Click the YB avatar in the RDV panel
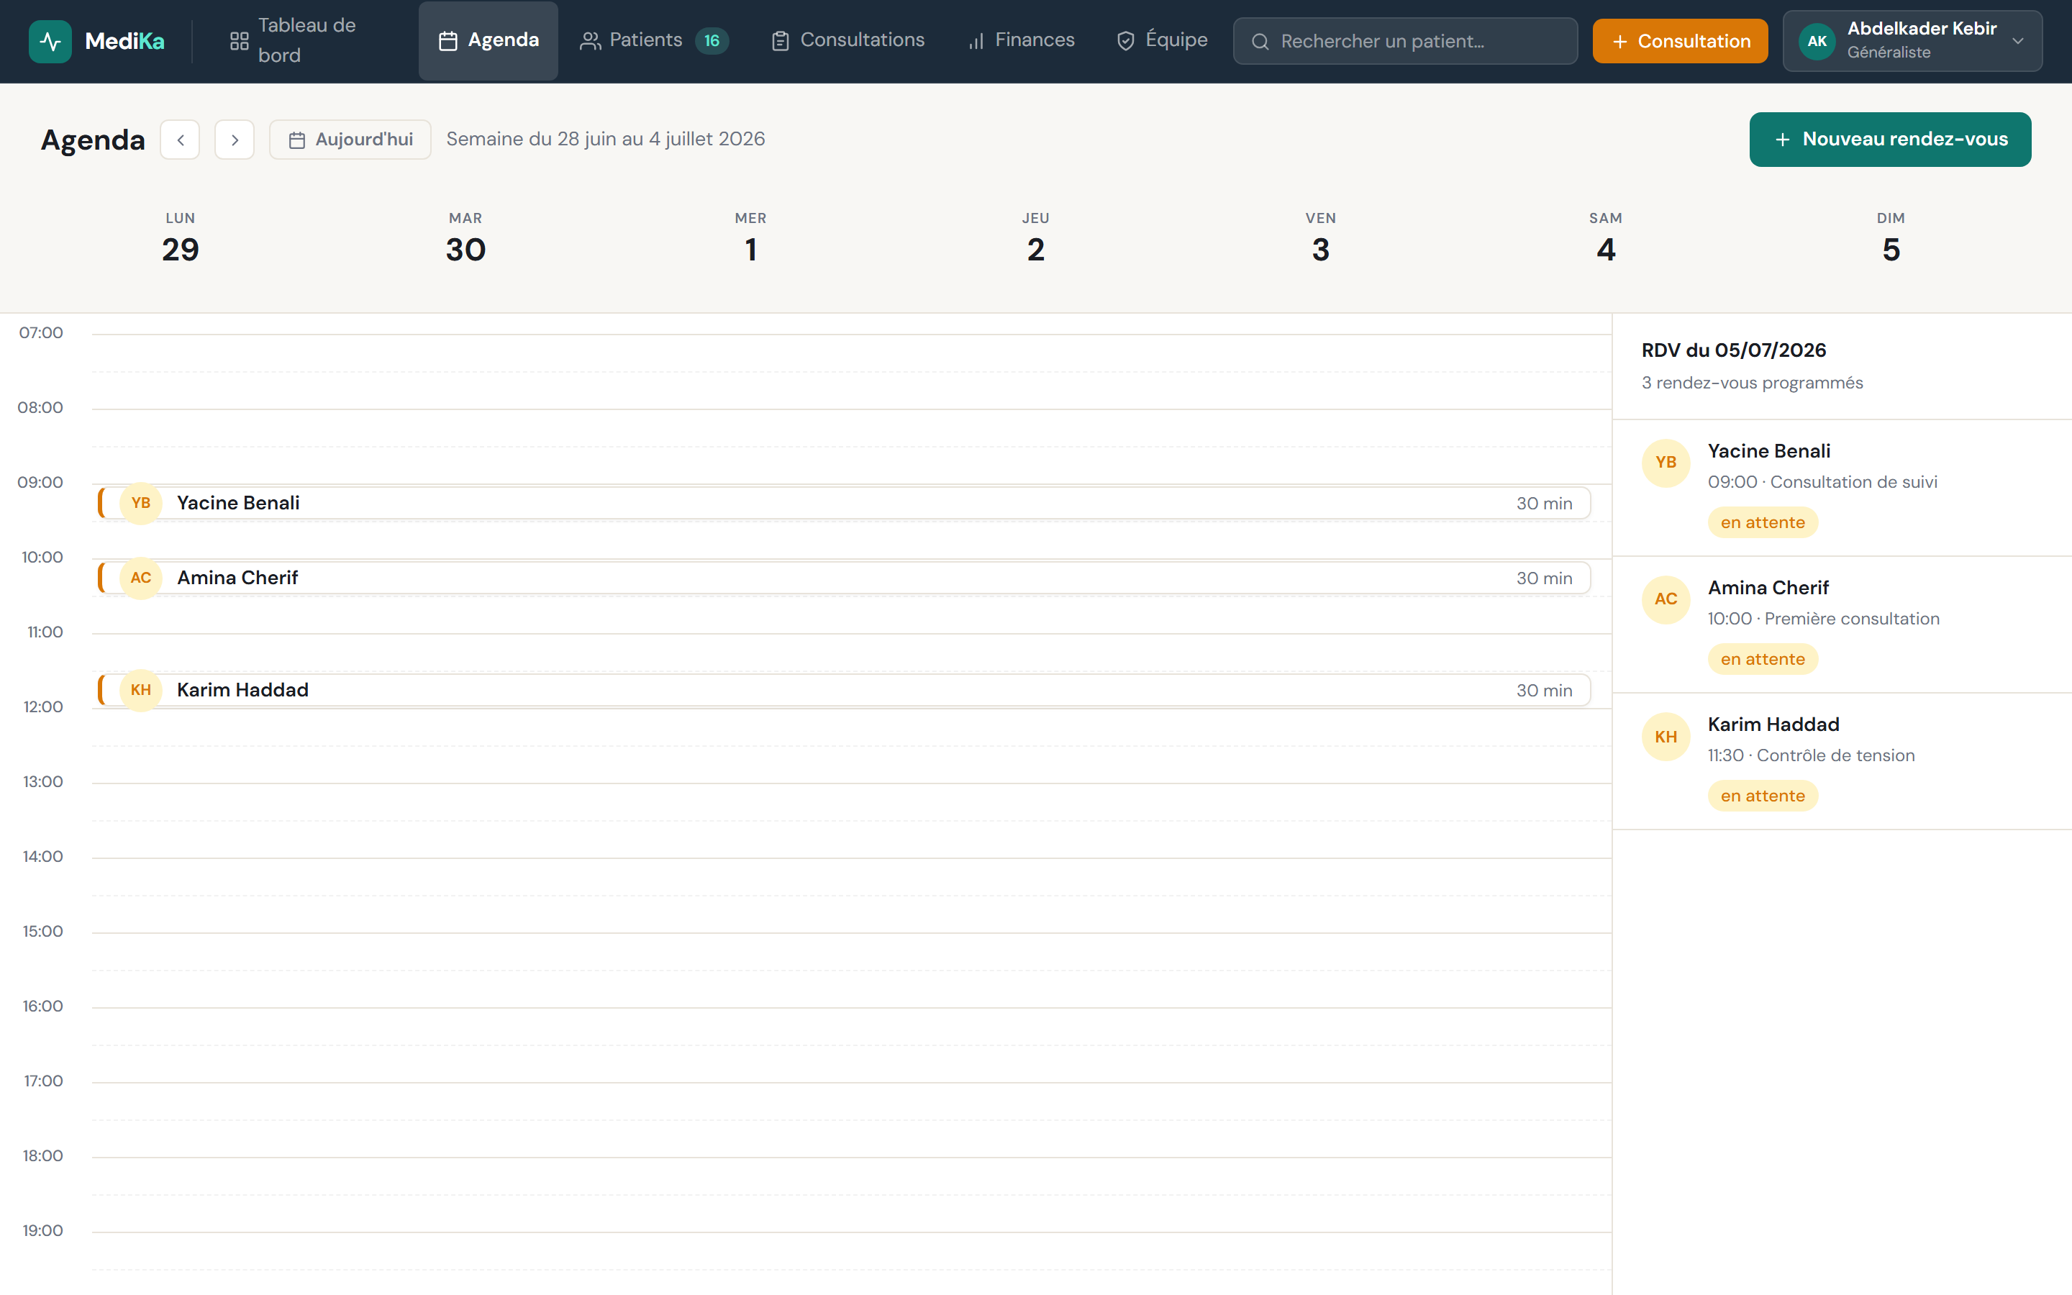The height and width of the screenshot is (1295, 2072). [x=1666, y=463]
